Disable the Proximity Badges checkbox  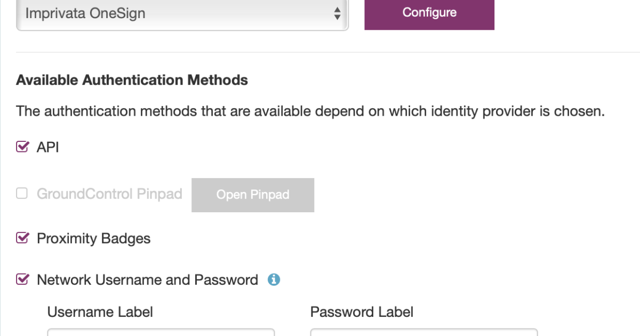[x=22, y=238]
